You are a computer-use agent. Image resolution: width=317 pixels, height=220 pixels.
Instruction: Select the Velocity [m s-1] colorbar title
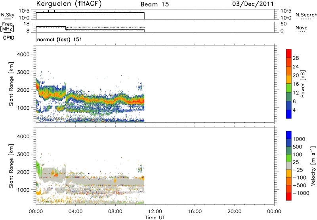coord(313,166)
